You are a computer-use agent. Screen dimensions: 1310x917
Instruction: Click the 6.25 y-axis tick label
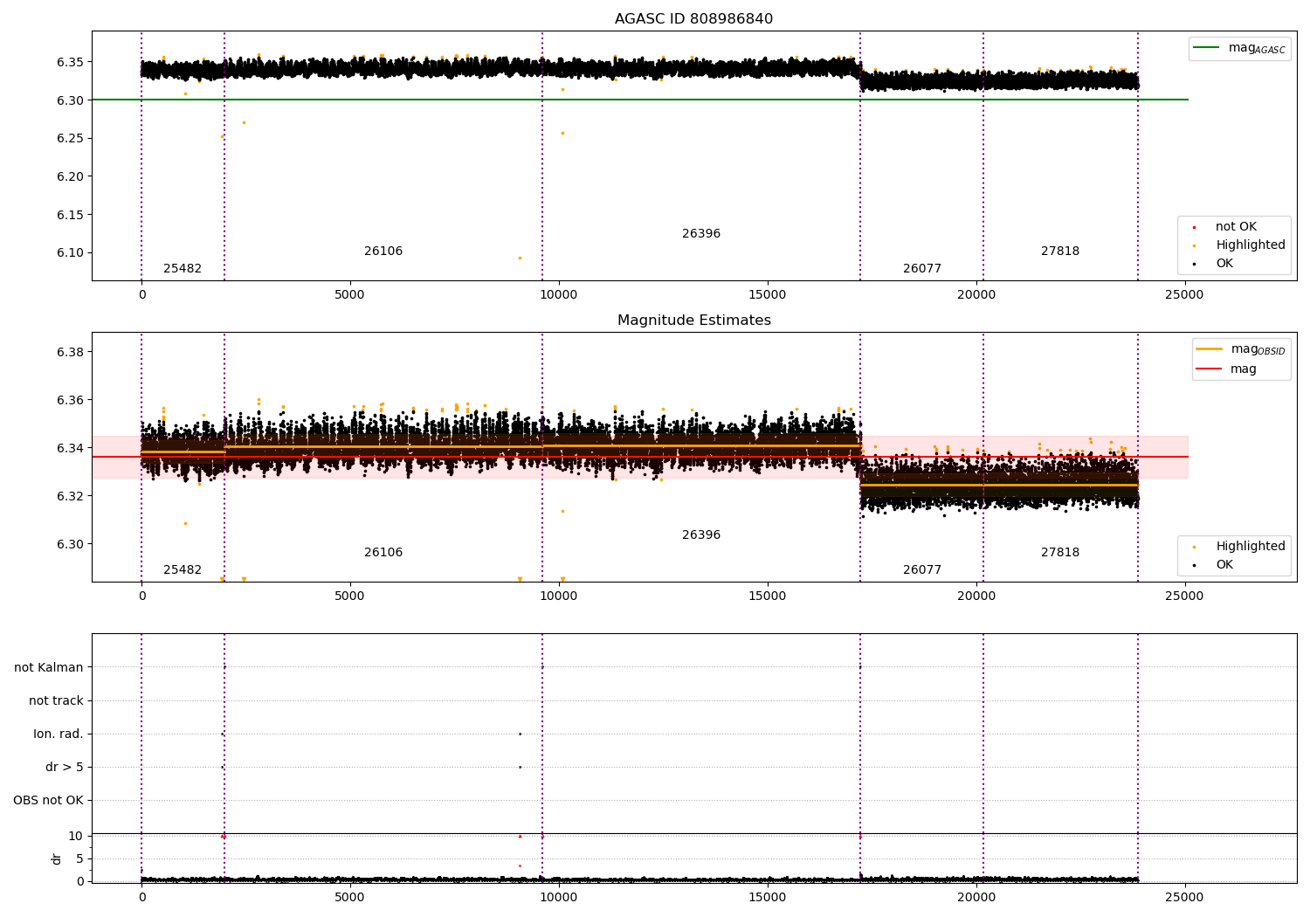coord(71,138)
